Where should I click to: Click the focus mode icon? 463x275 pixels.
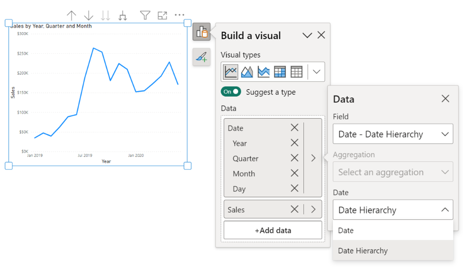pos(162,15)
